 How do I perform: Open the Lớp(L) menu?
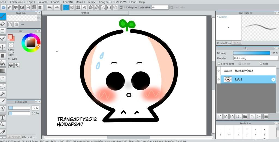[31, 2]
